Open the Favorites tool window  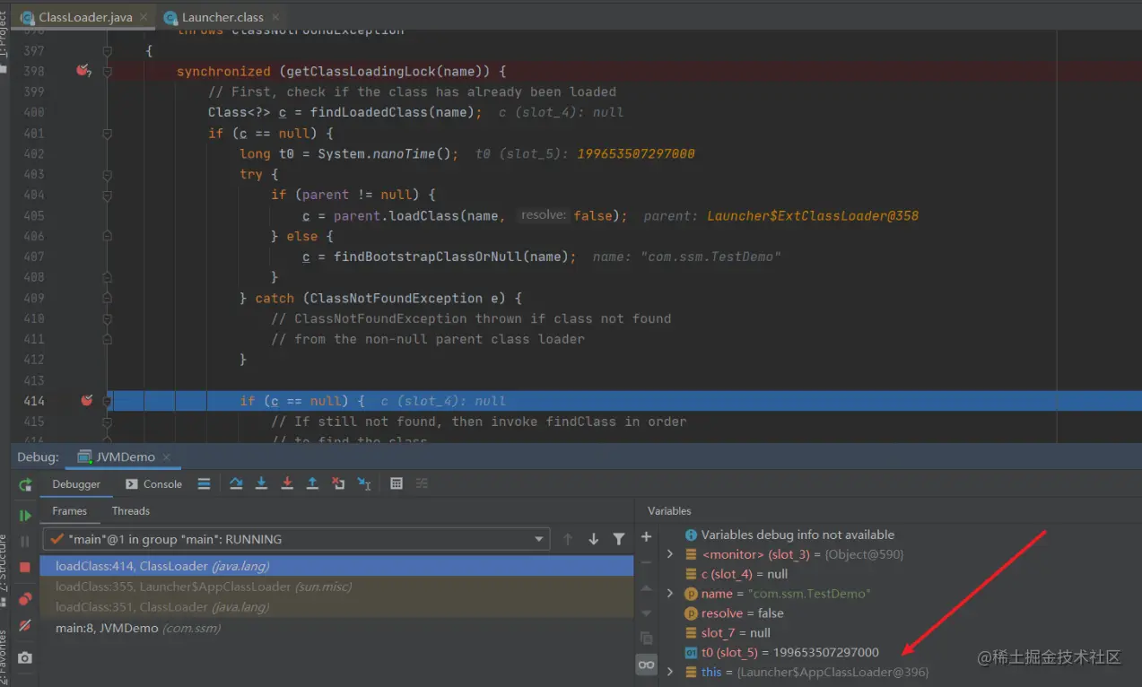4,657
